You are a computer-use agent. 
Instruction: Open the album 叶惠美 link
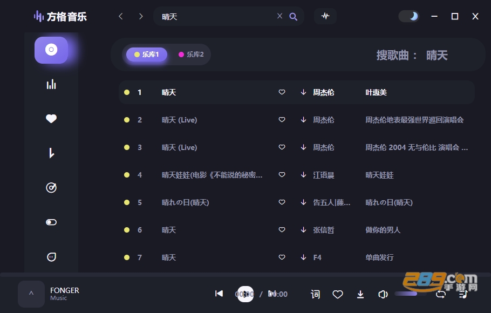point(376,92)
